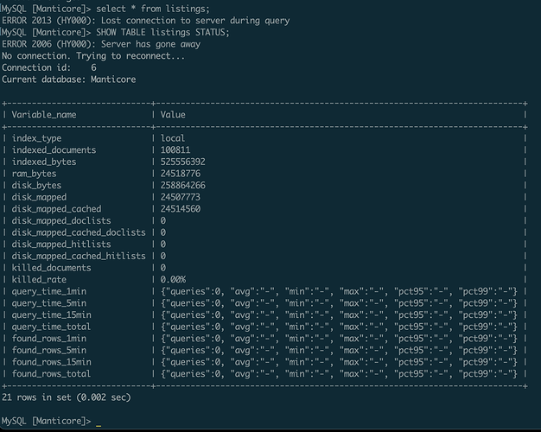Click the indexed_documents value 100811

point(175,150)
